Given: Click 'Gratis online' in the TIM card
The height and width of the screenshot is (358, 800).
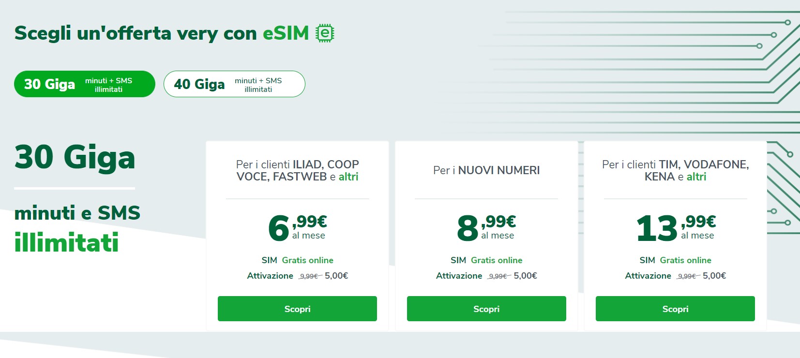Looking at the screenshot, I should (x=686, y=260).
